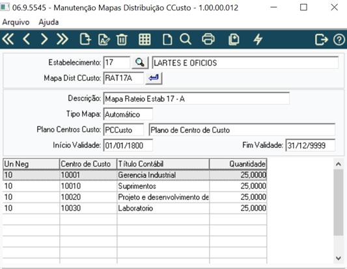The image size is (347, 269).
Task: Select the Projeto e desenvolvimento row
Action: pos(135,197)
